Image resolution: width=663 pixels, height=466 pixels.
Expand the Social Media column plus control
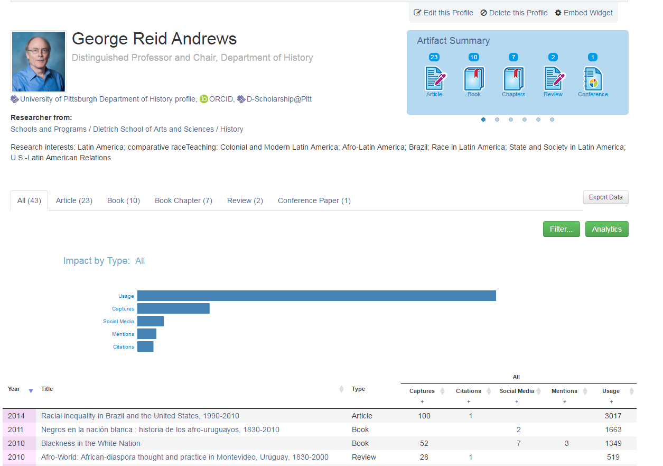516,402
